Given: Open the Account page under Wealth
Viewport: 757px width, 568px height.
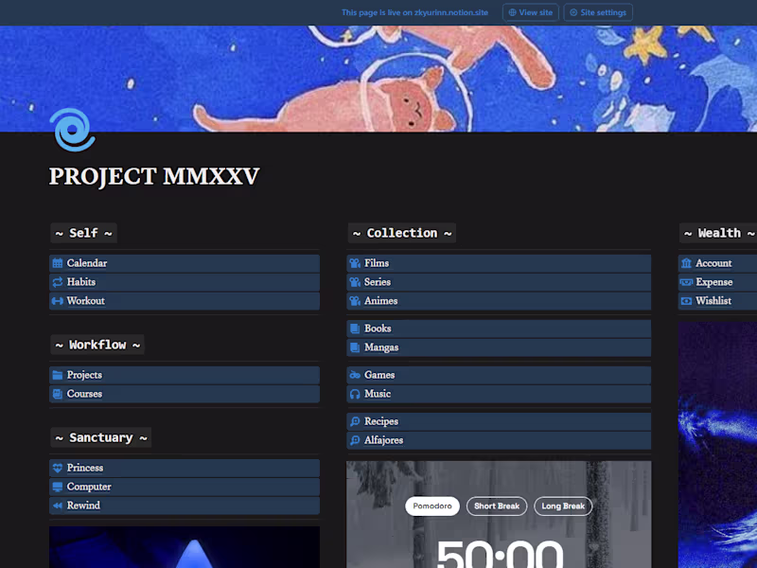Looking at the screenshot, I should [717, 263].
